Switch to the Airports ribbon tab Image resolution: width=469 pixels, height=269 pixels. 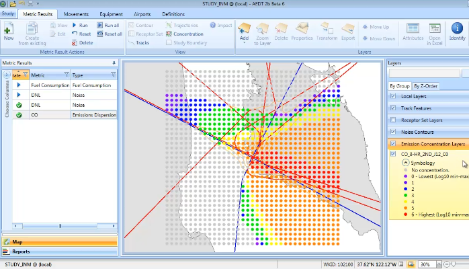pos(142,13)
